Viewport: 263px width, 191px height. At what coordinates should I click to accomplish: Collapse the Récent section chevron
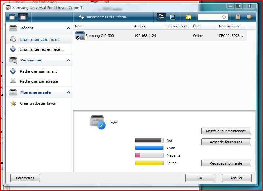[68, 28]
